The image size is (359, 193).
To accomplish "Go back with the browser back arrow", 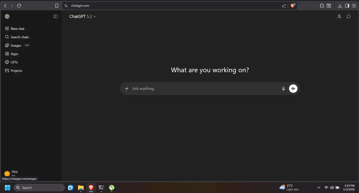I will tap(5, 6).
